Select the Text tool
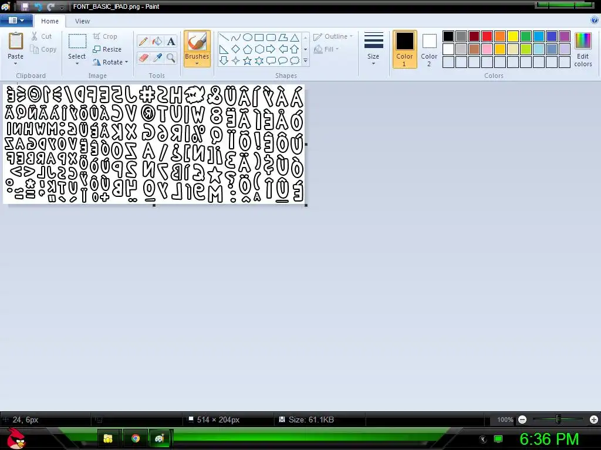 pos(171,42)
